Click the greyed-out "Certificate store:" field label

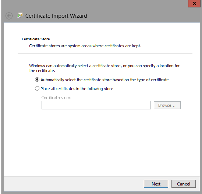[x=56, y=98]
